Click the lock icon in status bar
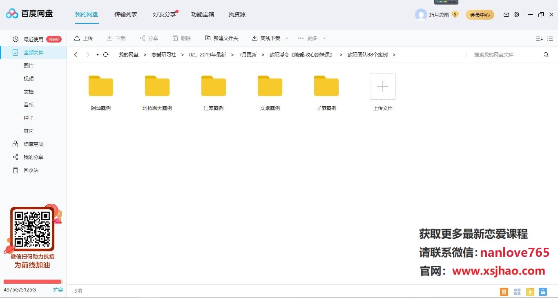The image size is (558, 298). click(x=542, y=291)
